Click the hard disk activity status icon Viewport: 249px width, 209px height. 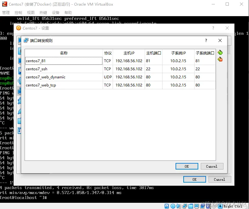coord(167,206)
